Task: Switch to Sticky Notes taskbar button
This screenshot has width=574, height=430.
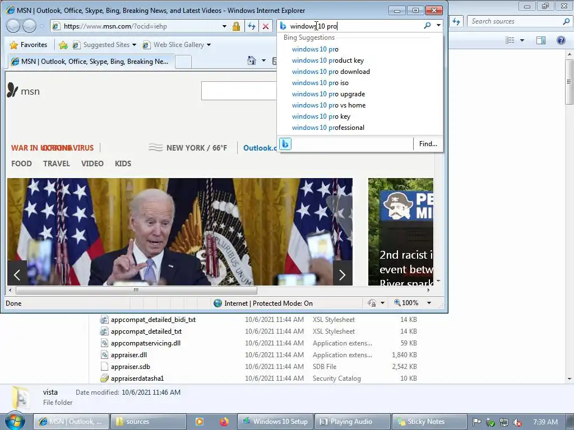Action: point(429,422)
